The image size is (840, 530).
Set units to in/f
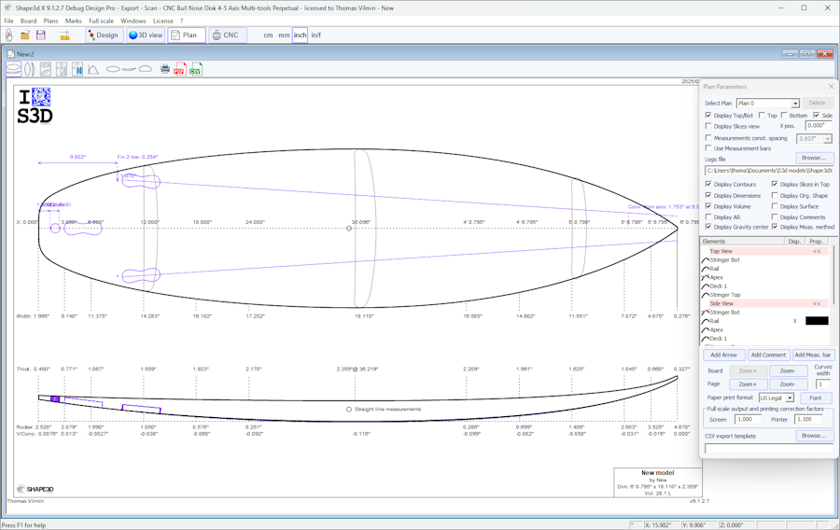pos(316,35)
